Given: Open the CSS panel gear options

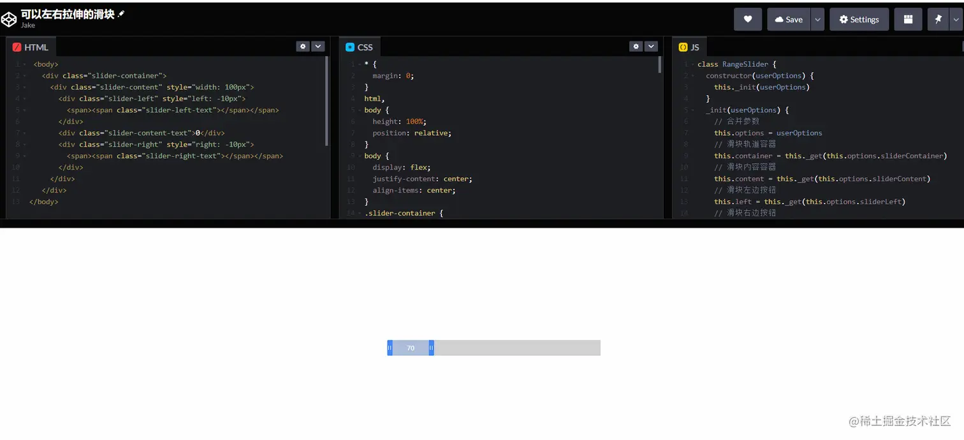Looking at the screenshot, I should (636, 46).
